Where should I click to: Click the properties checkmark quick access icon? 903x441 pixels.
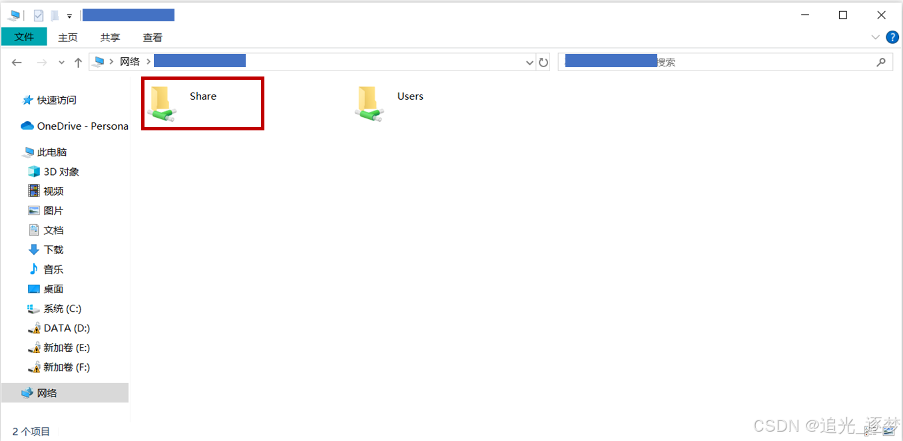coord(38,15)
